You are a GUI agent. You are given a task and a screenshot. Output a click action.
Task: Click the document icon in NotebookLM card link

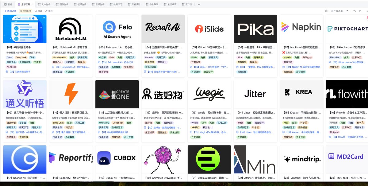[x=53, y=67]
